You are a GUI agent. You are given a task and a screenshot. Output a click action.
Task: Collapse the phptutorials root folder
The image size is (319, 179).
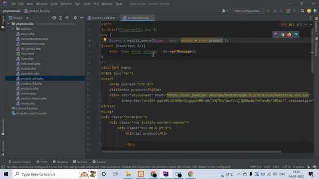[x=8, y=24]
